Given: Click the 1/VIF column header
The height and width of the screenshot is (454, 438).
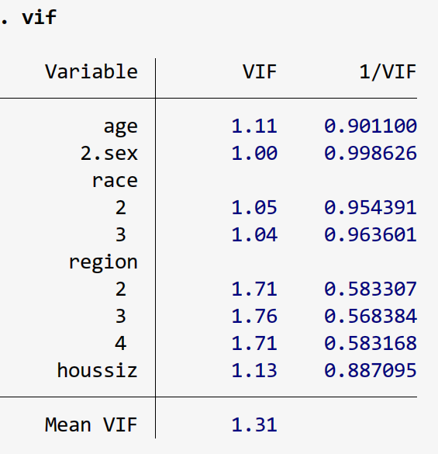Looking at the screenshot, I should (388, 71).
